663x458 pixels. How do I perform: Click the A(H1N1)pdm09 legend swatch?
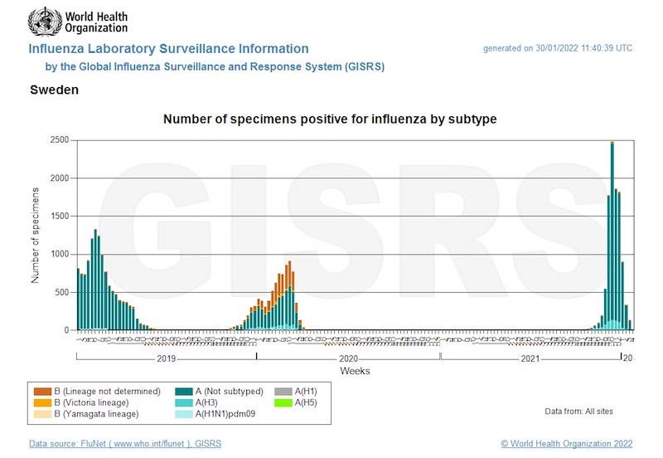pos(183,414)
